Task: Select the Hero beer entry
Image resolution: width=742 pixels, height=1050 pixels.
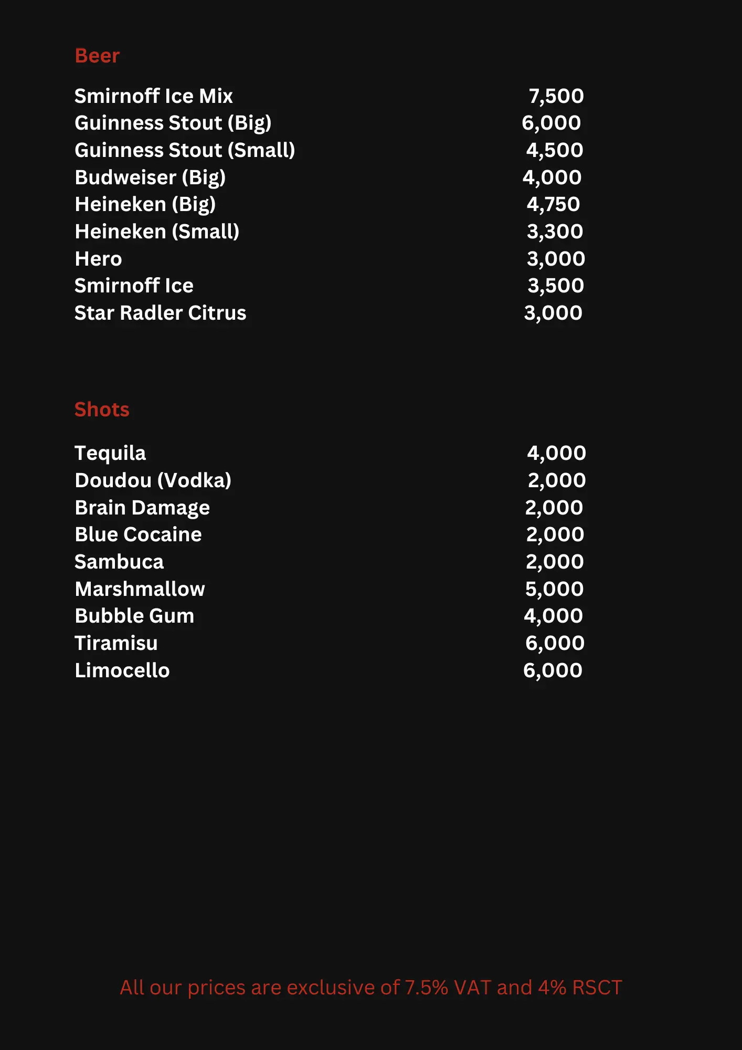Action: (98, 259)
